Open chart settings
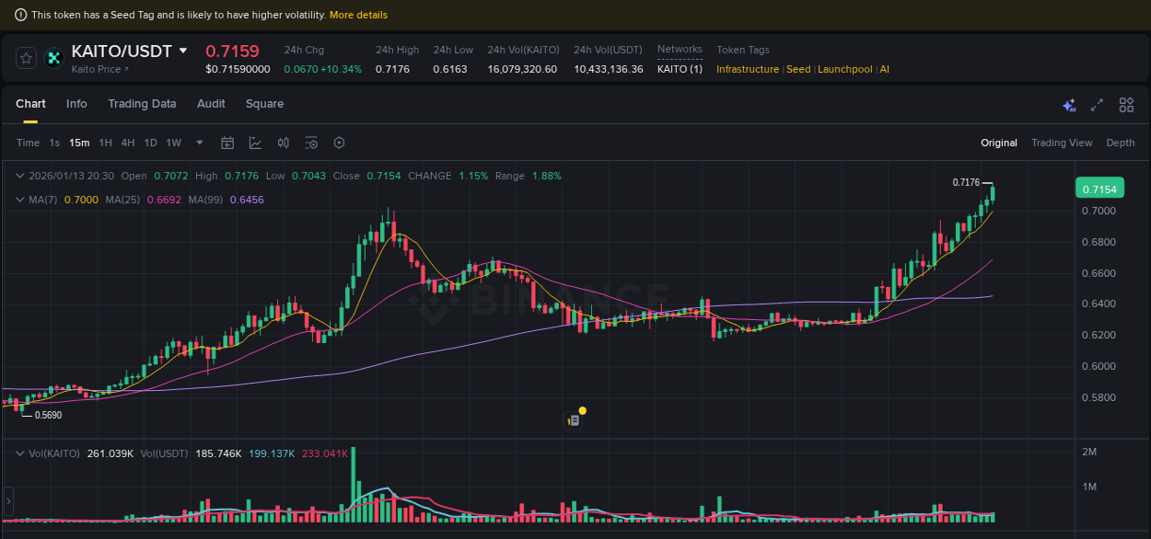The image size is (1151, 539). click(x=339, y=143)
